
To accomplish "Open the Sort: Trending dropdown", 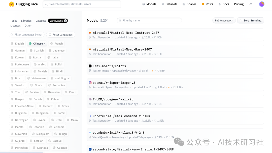I will [x=251, y=20].
